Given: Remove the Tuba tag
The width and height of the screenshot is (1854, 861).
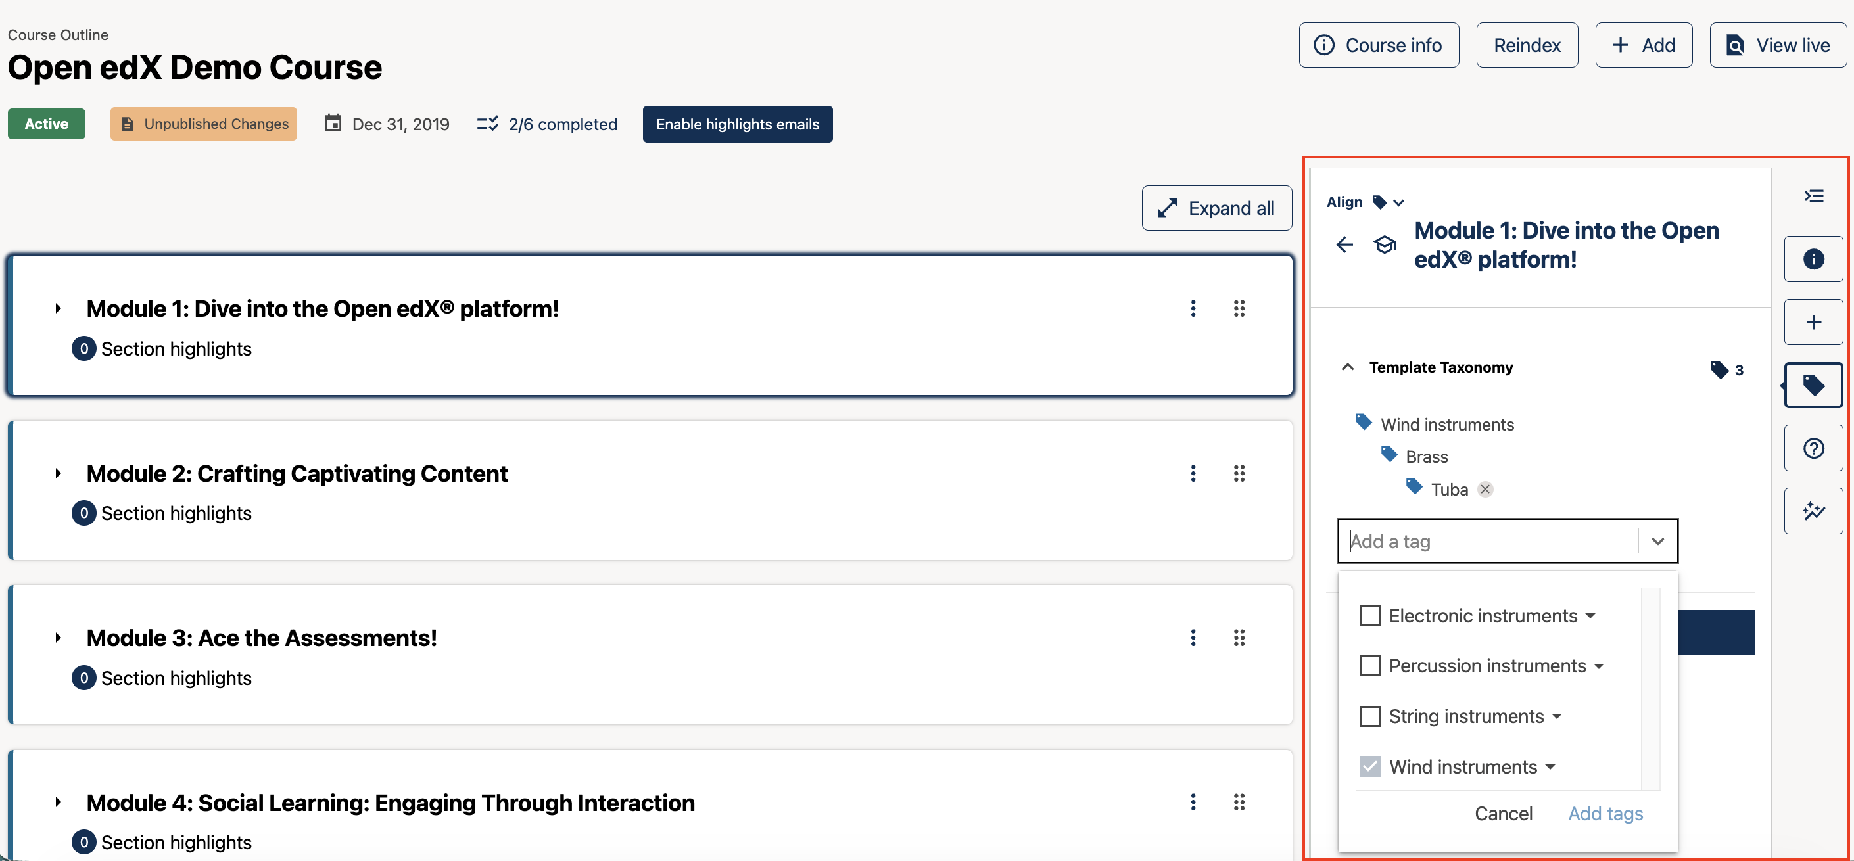Looking at the screenshot, I should tap(1485, 489).
